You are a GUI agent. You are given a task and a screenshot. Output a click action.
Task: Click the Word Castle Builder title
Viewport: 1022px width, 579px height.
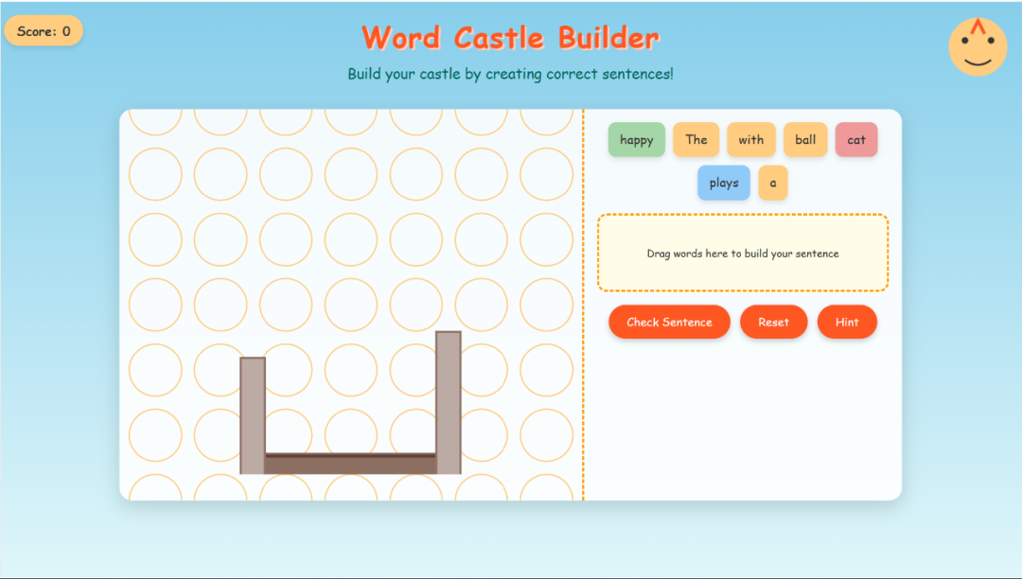510,38
